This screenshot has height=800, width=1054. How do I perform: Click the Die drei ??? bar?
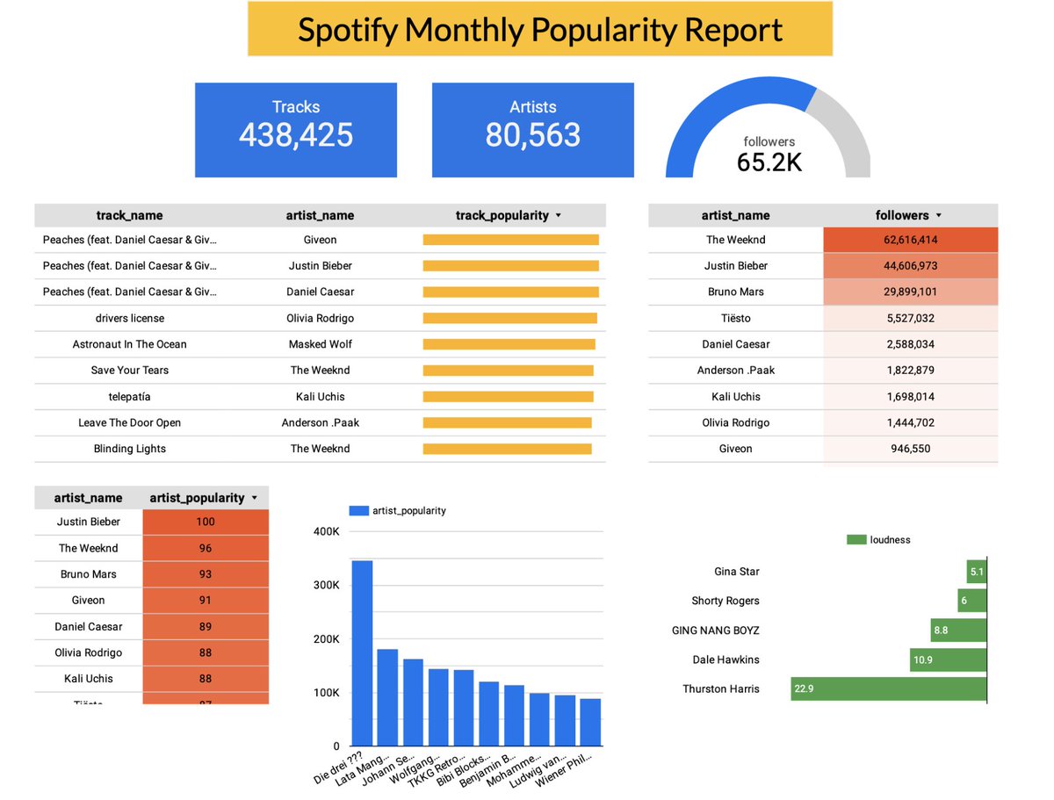pyautogui.click(x=362, y=653)
